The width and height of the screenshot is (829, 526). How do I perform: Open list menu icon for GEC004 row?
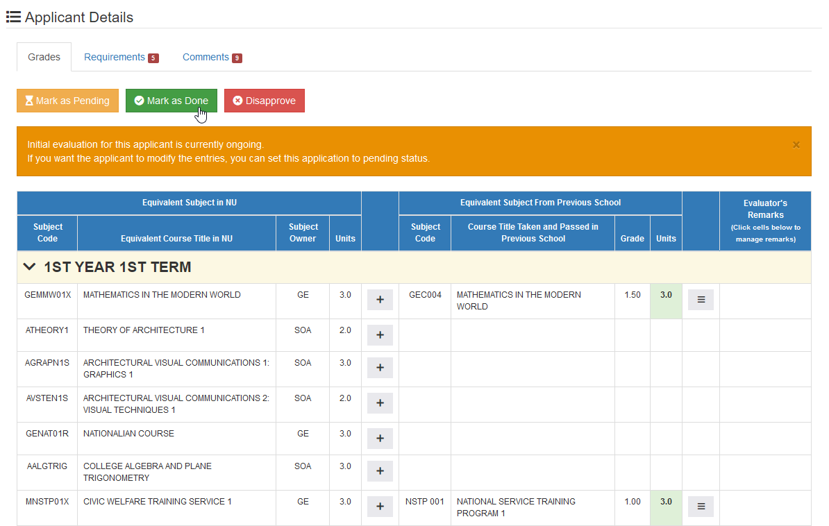(x=701, y=300)
